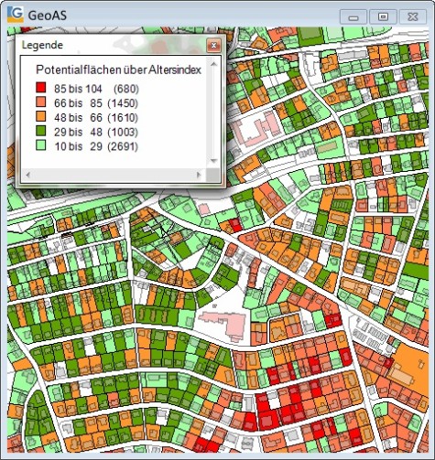Click the legend horizontal scrollbar track
The height and width of the screenshot is (460, 435).
(114, 175)
